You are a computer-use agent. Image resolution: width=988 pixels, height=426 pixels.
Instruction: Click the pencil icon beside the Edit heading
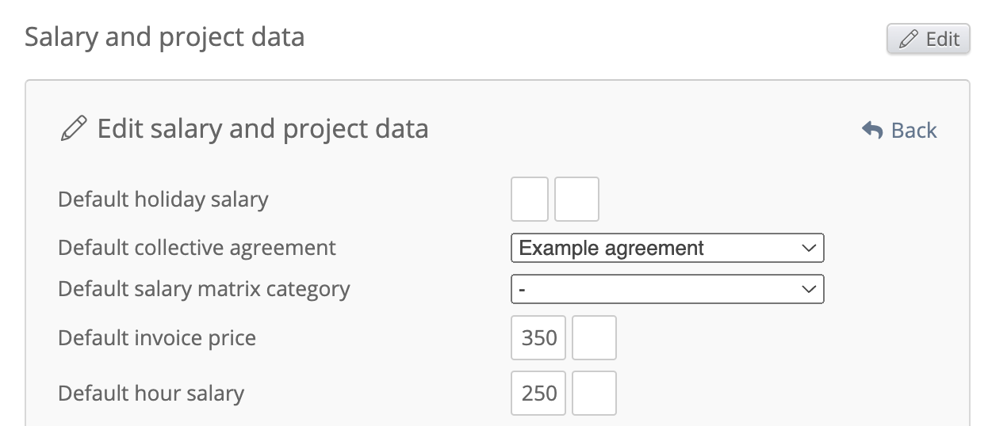coord(74,128)
